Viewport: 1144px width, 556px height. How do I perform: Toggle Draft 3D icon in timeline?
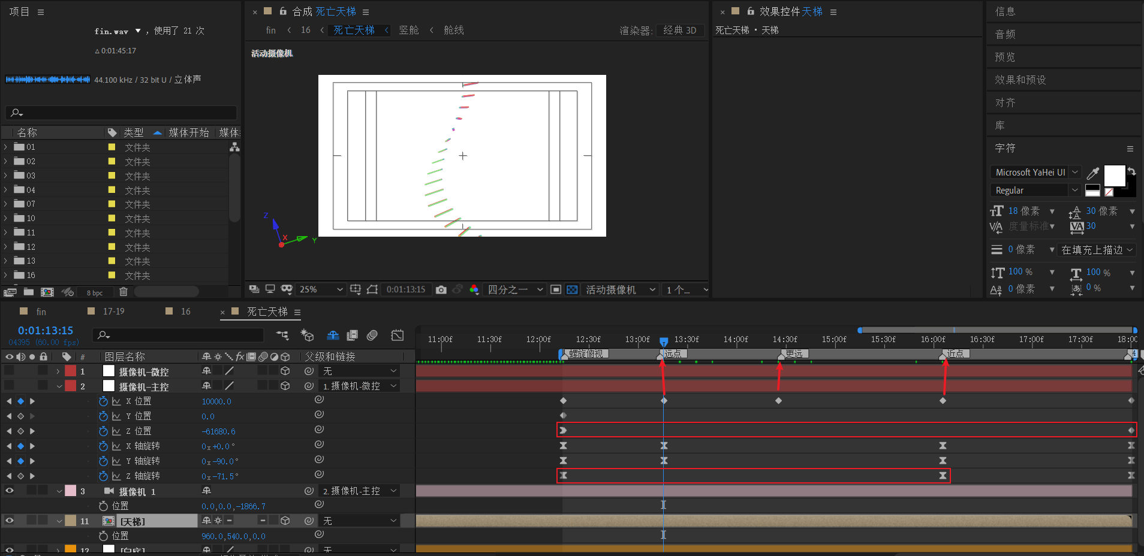click(x=308, y=336)
